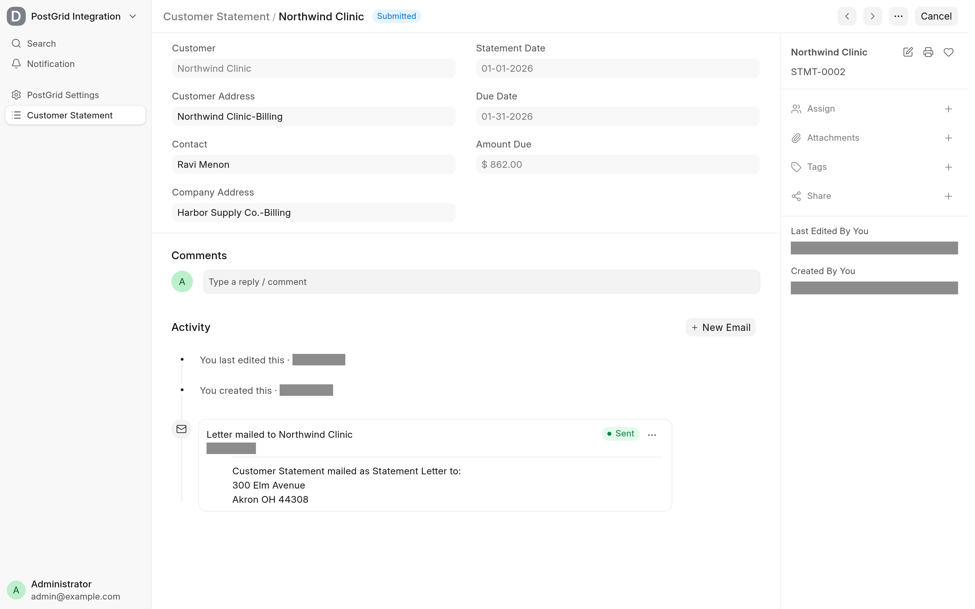The height and width of the screenshot is (609, 975).
Task: Click the Letter mailed to Northwind Clinic title
Action: coord(279,434)
